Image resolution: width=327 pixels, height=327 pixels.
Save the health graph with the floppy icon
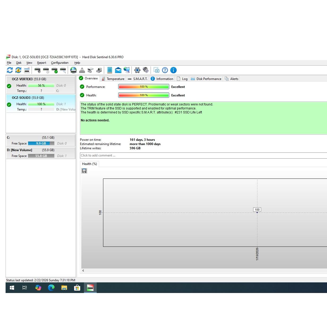coord(84,171)
